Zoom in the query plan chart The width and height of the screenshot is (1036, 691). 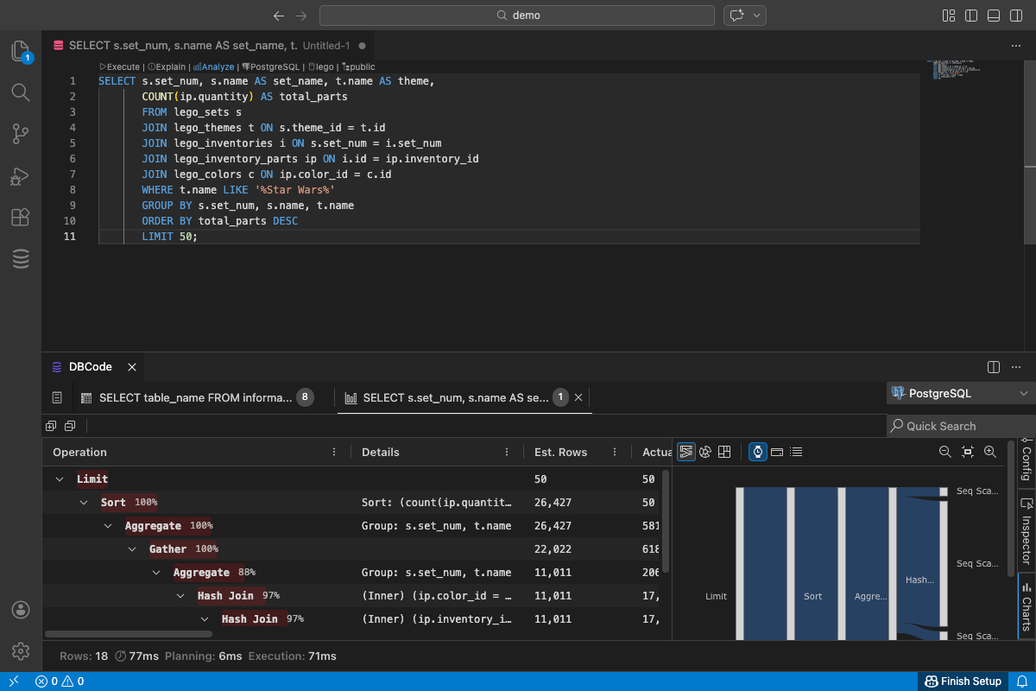click(x=990, y=452)
